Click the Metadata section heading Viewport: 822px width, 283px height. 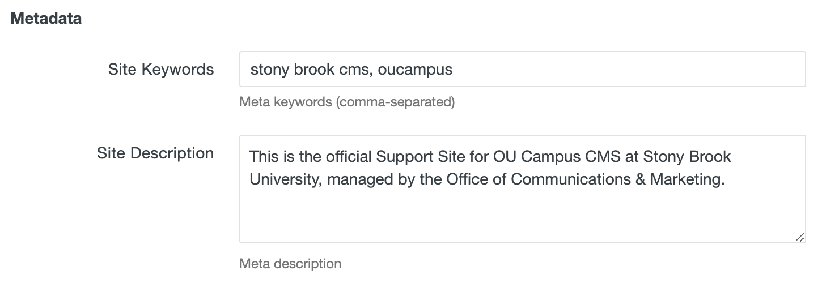click(x=46, y=19)
